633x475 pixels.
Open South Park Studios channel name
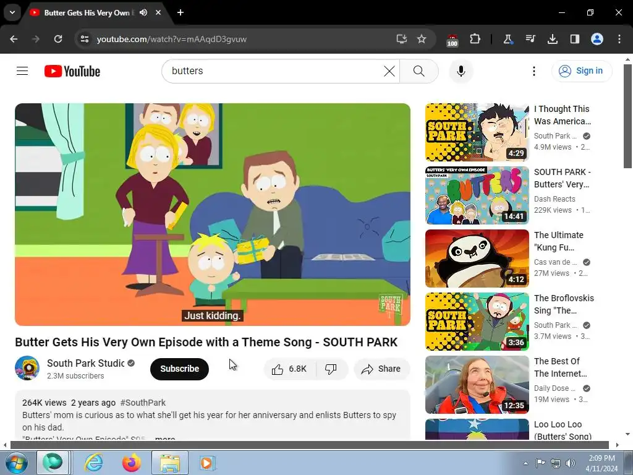pyautogui.click(x=85, y=363)
